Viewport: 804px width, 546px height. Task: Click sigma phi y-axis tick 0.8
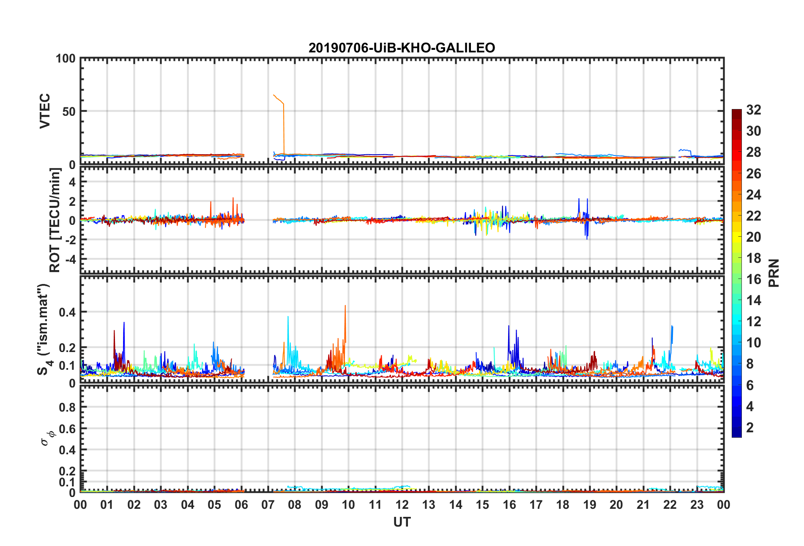(x=68, y=407)
